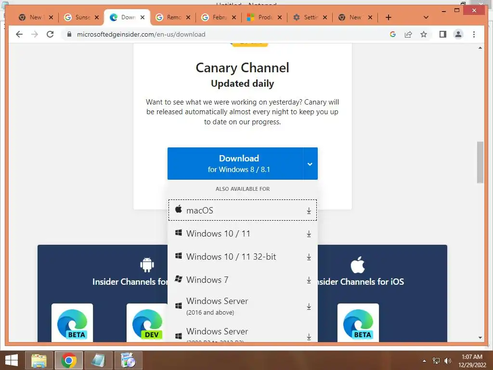Open the installer disc taskbar icon

(128, 360)
